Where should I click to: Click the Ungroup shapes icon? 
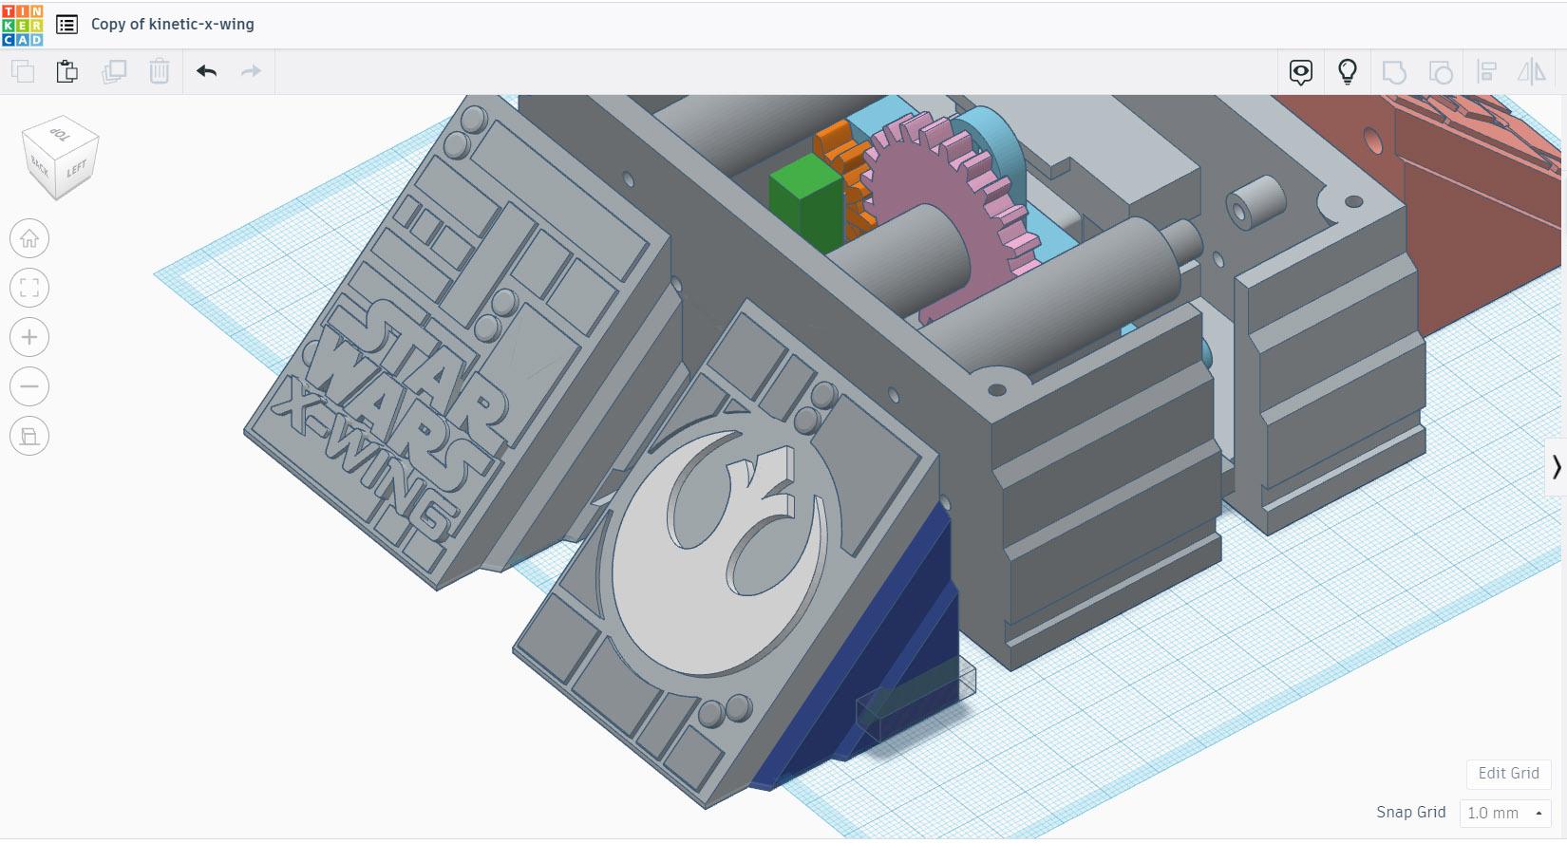[1441, 72]
